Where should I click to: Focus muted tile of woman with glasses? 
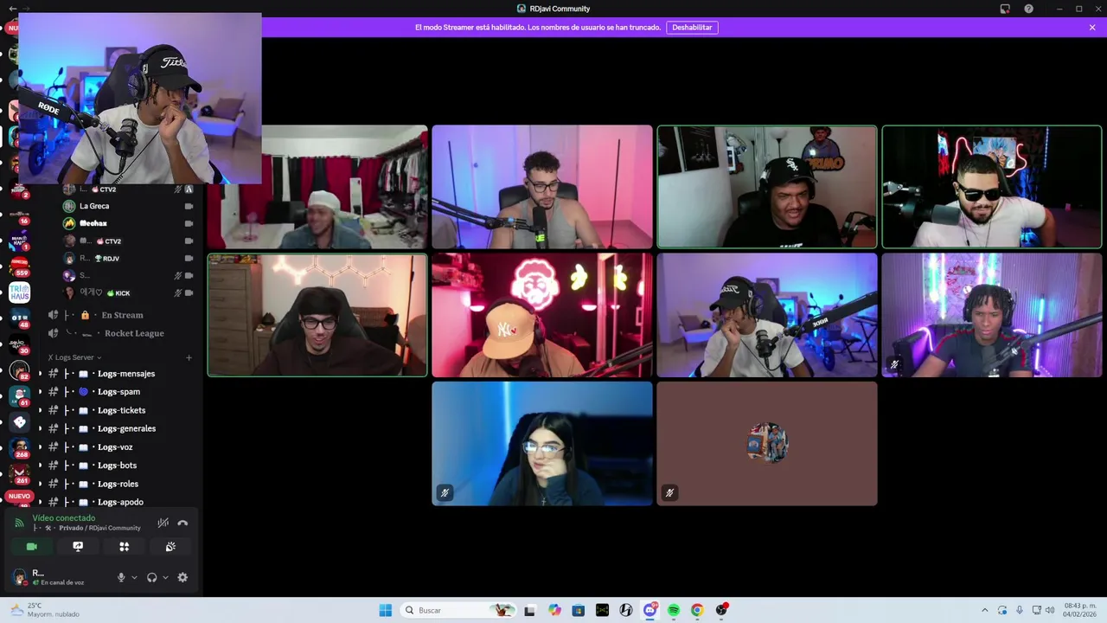[542, 443]
